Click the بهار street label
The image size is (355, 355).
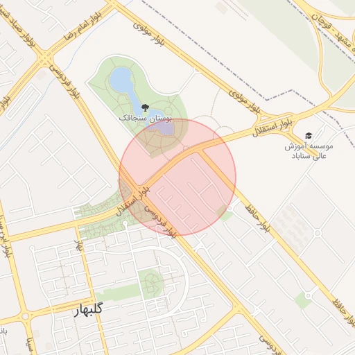(78, 245)
